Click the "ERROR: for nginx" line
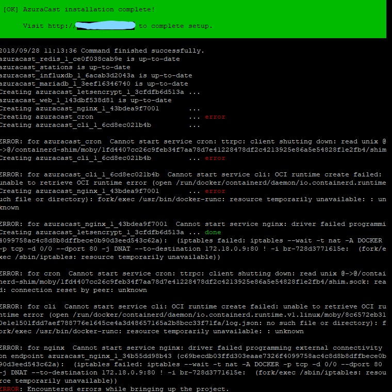This screenshot has height=392, width=392. click(191, 348)
